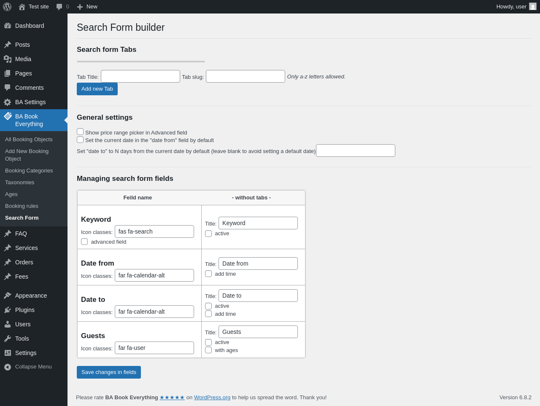This screenshot has width=540, height=406.
Task: Check Keyword advanced field checkbox
Action: tap(84, 242)
